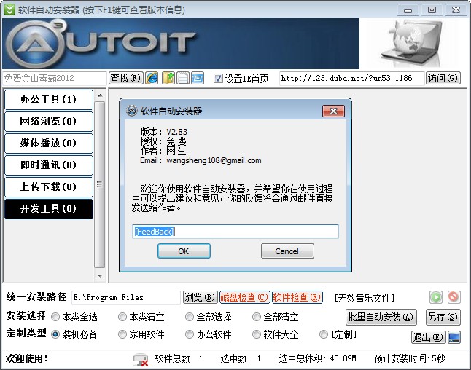471x370 pixels.
Task: Click the AutoIt icon in dialog title bar
Action: pyautogui.click(x=131, y=111)
